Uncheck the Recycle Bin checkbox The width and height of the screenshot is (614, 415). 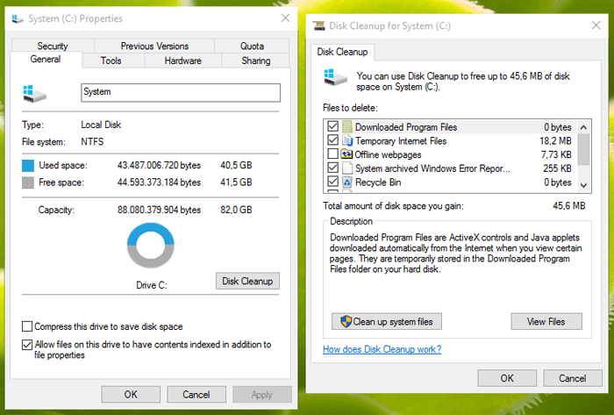(332, 182)
